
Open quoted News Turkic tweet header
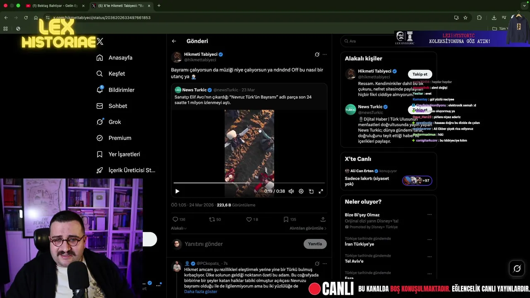tap(214, 90)
